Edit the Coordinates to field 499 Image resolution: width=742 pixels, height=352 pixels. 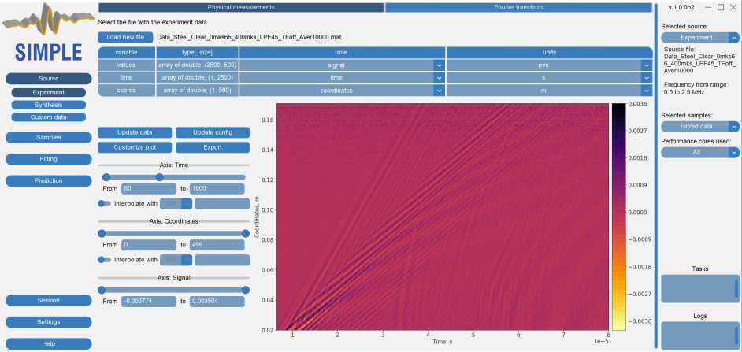217,245
